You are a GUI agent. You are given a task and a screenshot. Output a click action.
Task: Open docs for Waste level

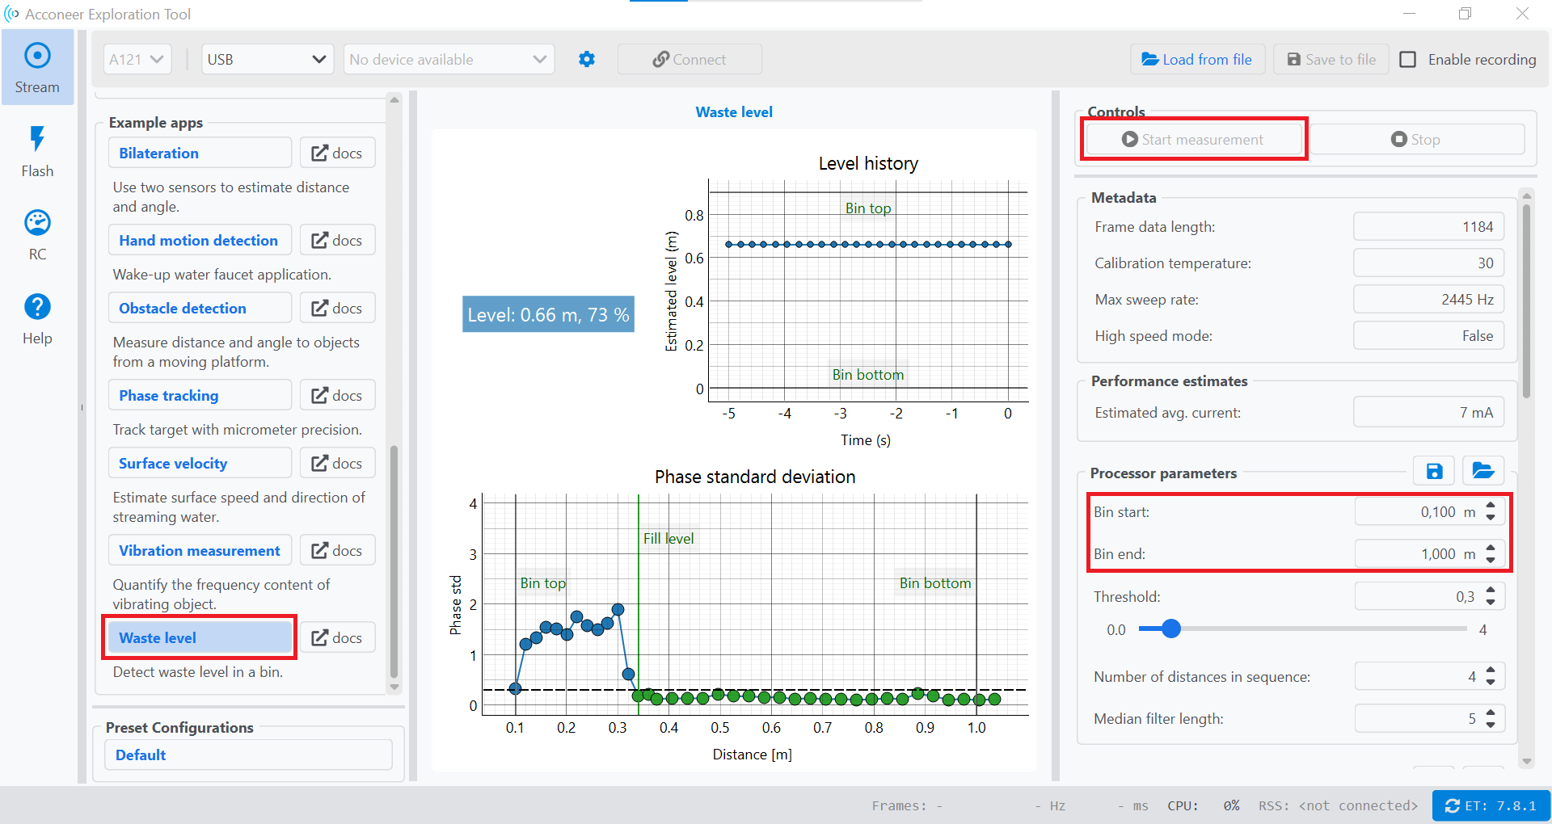337,637
